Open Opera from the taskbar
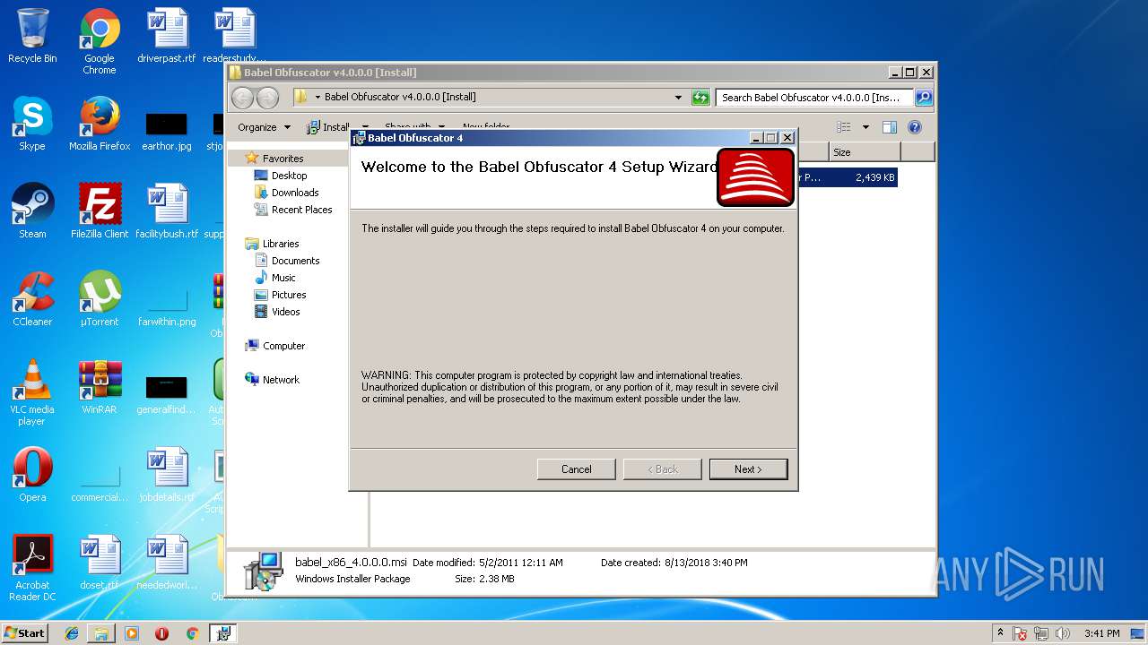1148x645 pixels. tap(161, 633)
